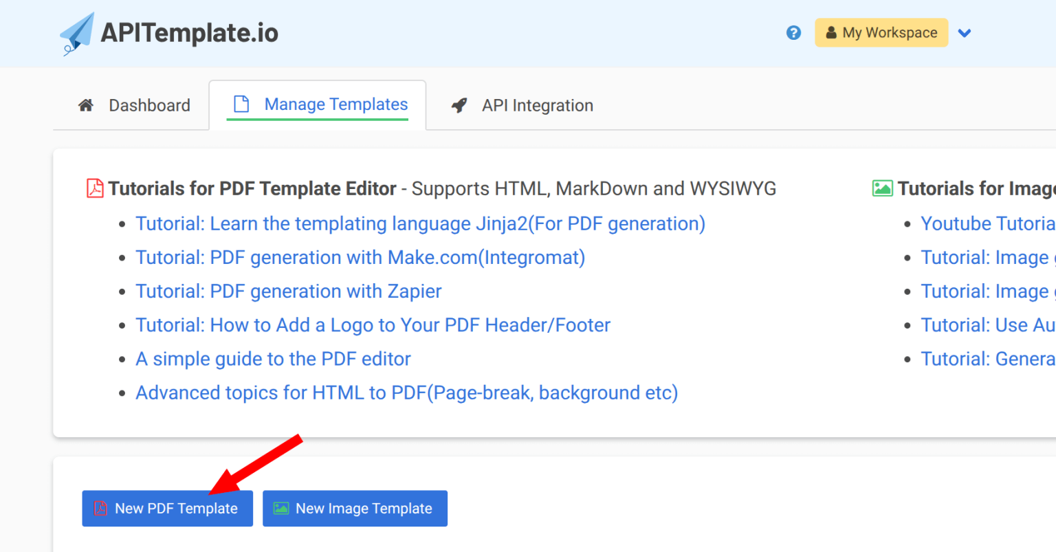
Task: Click the API Integration rocket icon
Action: point(459,105)
